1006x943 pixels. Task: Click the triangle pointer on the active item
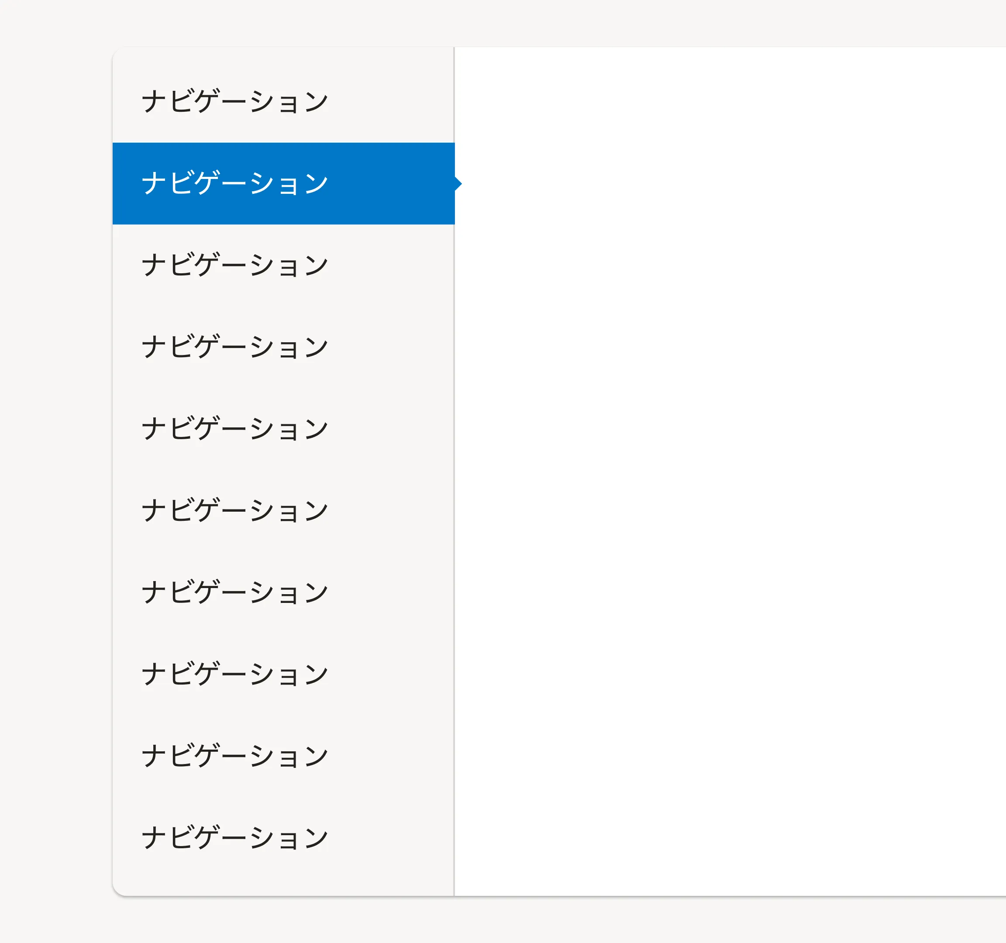click(458, 184)
